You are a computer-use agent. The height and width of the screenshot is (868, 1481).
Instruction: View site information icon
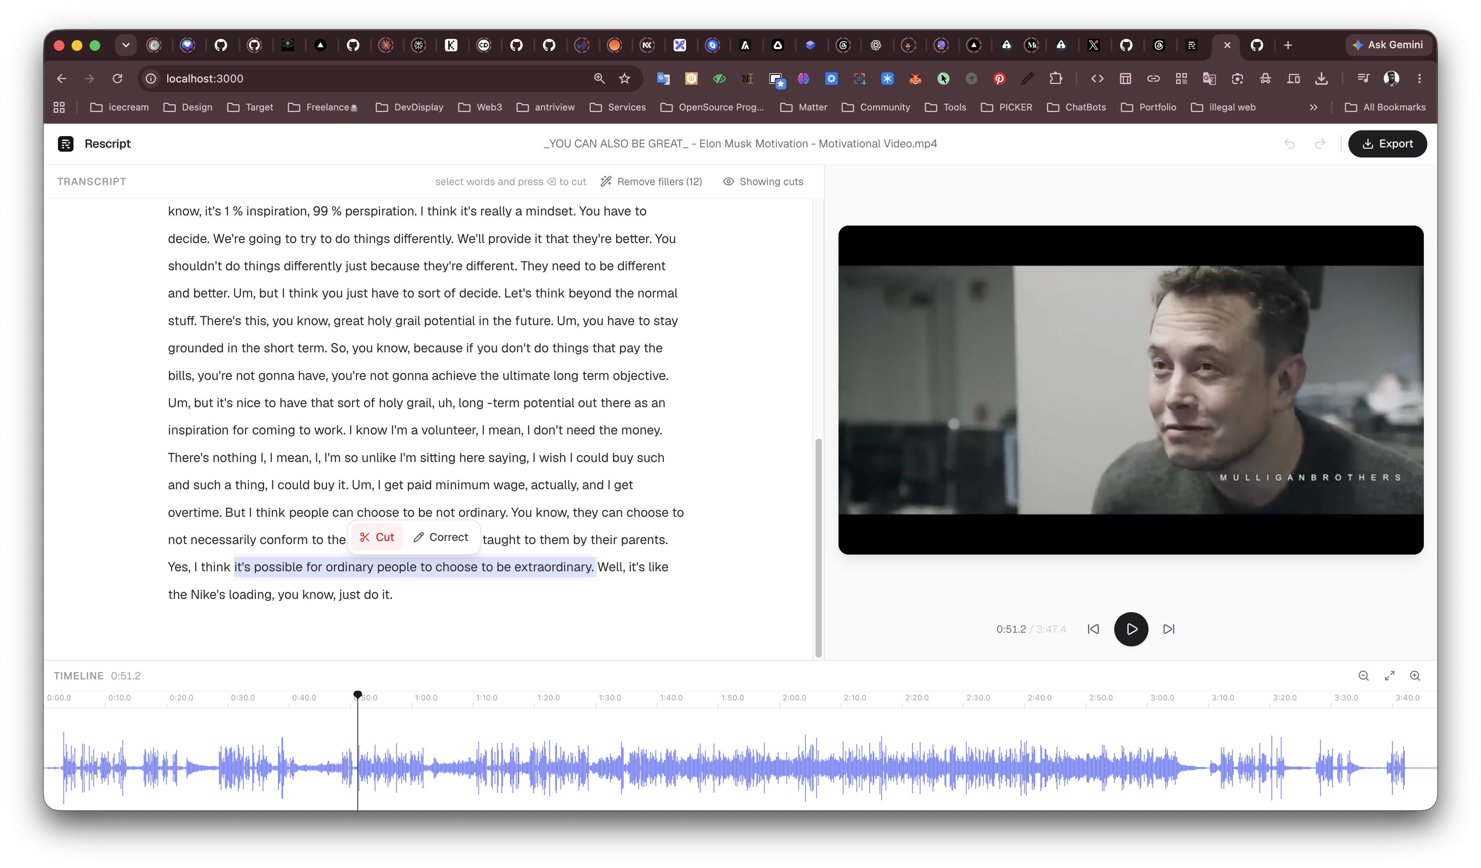coord(151,79)
